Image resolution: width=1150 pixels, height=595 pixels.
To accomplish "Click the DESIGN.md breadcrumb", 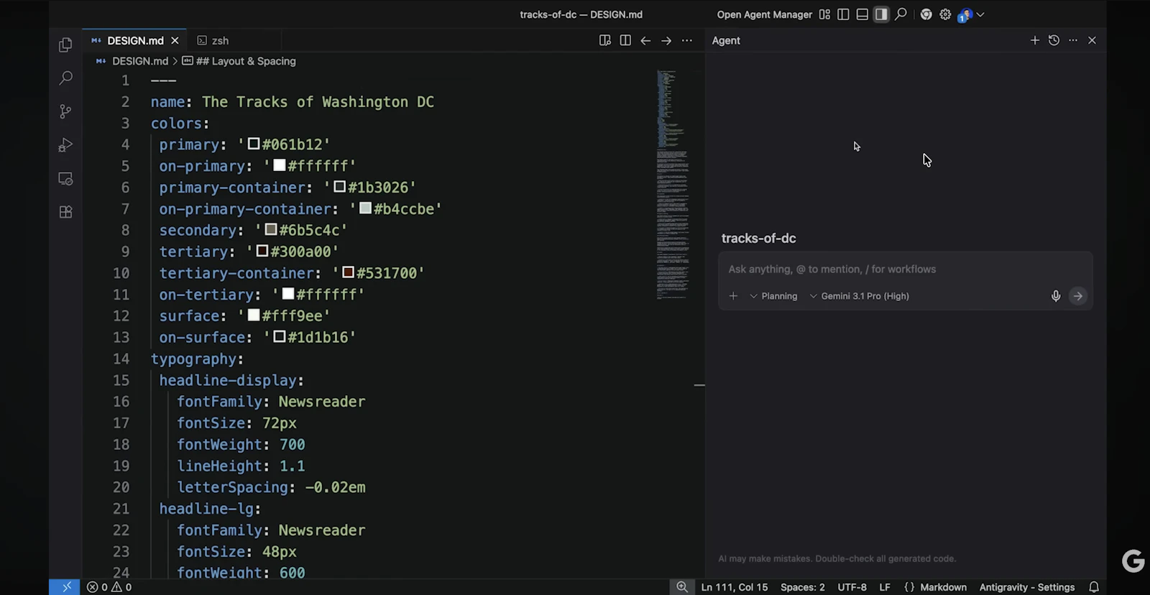I will click(139, 61).
